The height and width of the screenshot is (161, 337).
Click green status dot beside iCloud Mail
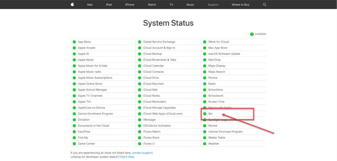140,90
